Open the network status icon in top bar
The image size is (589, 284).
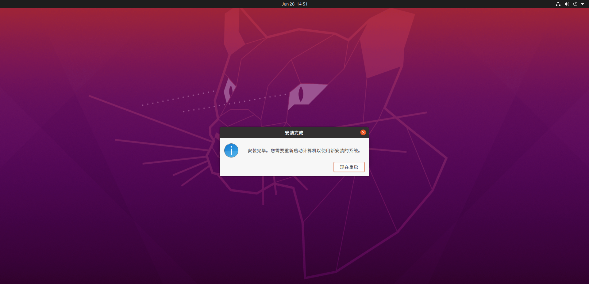[x=558, y=4]
